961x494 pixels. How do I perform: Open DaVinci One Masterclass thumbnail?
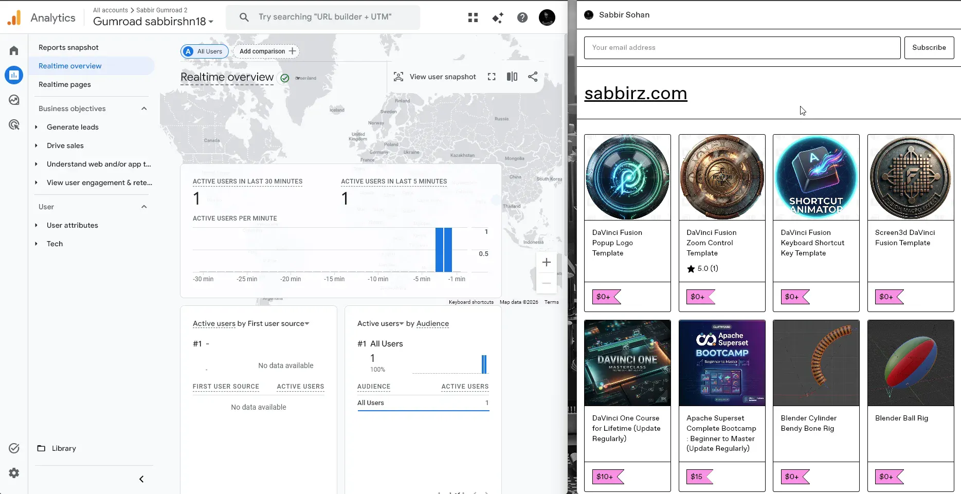[x=627, y=363]
